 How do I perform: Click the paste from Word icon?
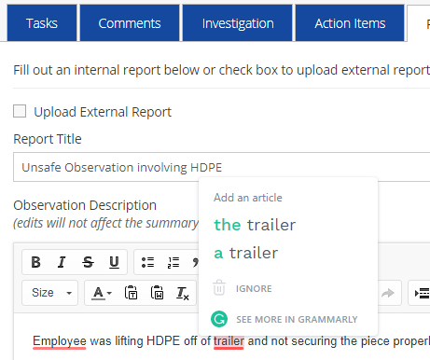157,293
